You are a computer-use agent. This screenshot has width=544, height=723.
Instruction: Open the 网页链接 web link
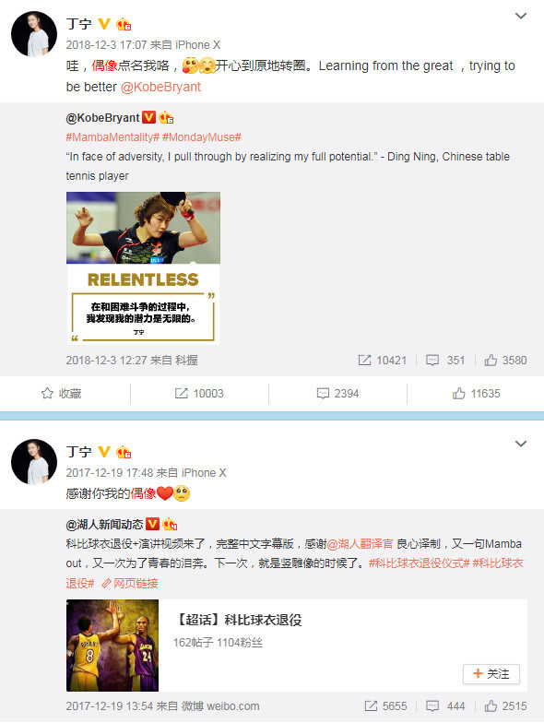pos(130,583)
